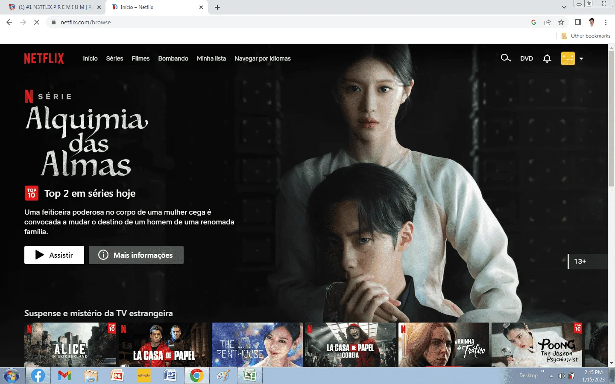Click the Top 10 badge beside 'Top 2 em séries hoje'
This screenshot has width=615, height=384.
click(32, 193)
